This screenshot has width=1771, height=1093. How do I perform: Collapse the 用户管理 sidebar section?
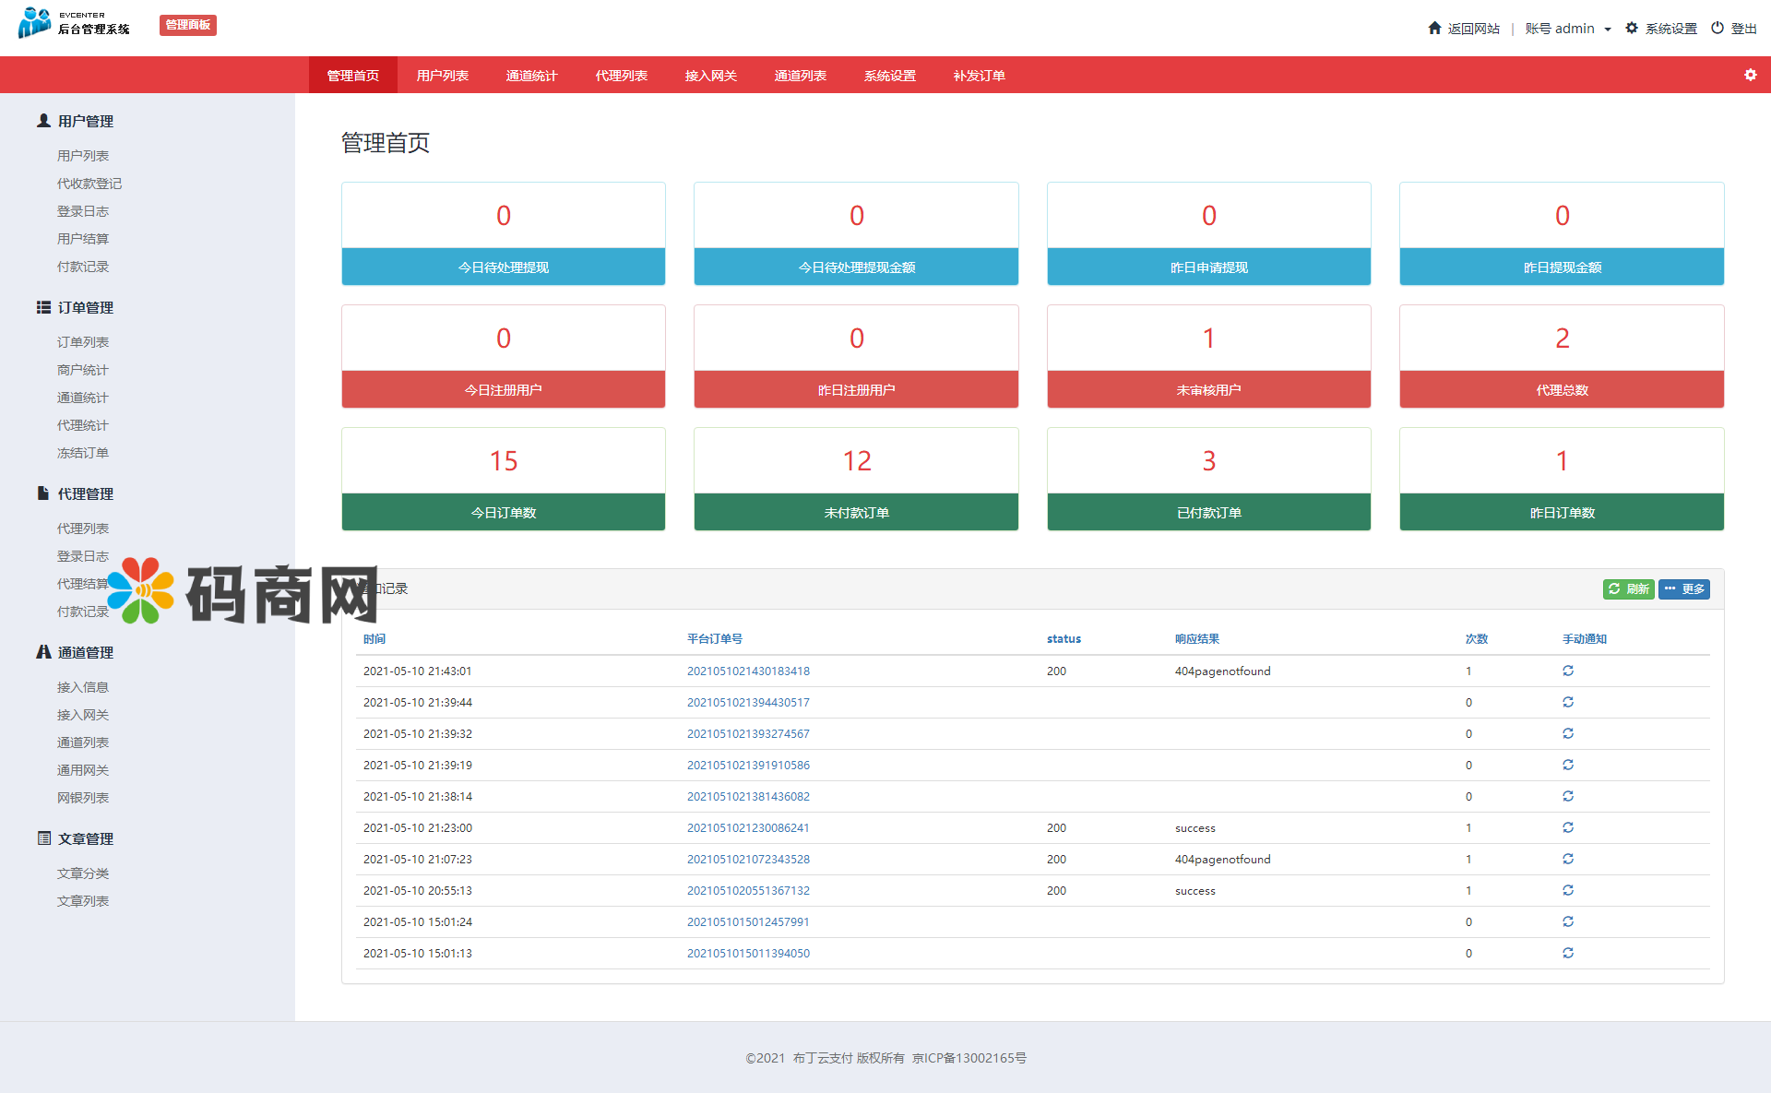click(85, 121)
